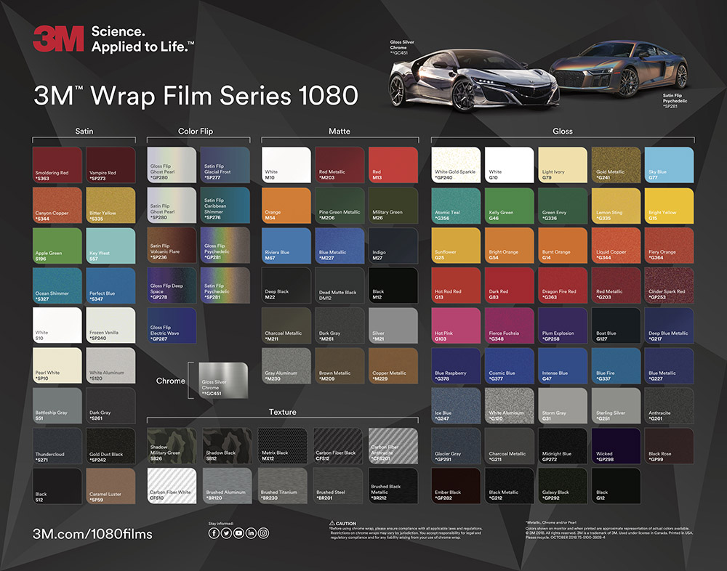
Task: Pick the Military Green M26 swatch
Action: 393,206
